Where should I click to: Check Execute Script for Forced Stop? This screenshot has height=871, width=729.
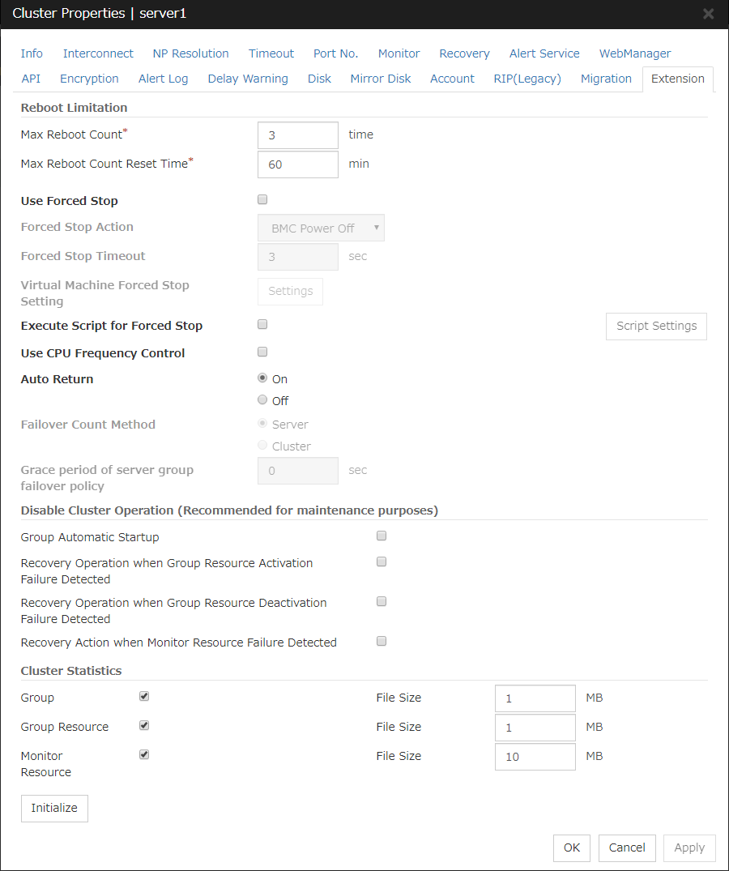(x=262, y=324)
